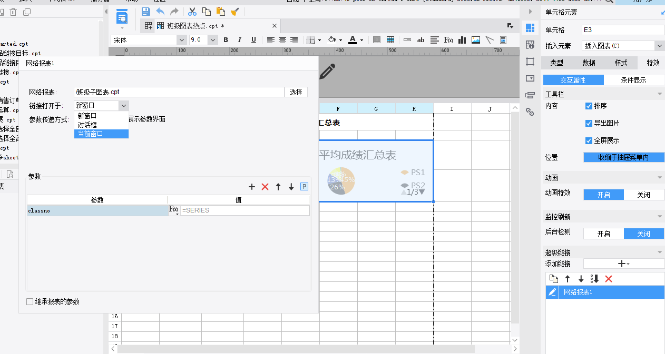This screenshot has width=665, height=354.
Task: Choose 当前窗口 from dropdown list
Action: 101,134
